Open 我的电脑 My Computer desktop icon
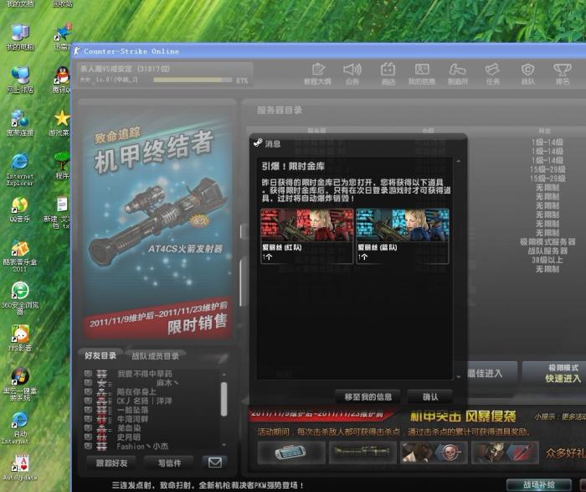The width and height of the screenshot is (586, 492). tap(20, 38)
